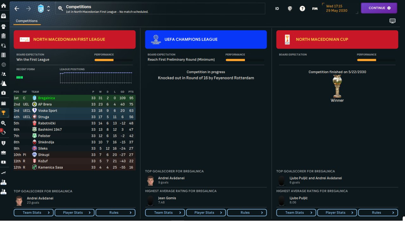The height and width of the screenshot is (227, 405).
Task: Open Bashkimi 1947 in the league table
Action: point(50,130)
